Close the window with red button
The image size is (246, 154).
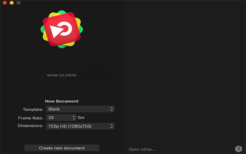5,3
